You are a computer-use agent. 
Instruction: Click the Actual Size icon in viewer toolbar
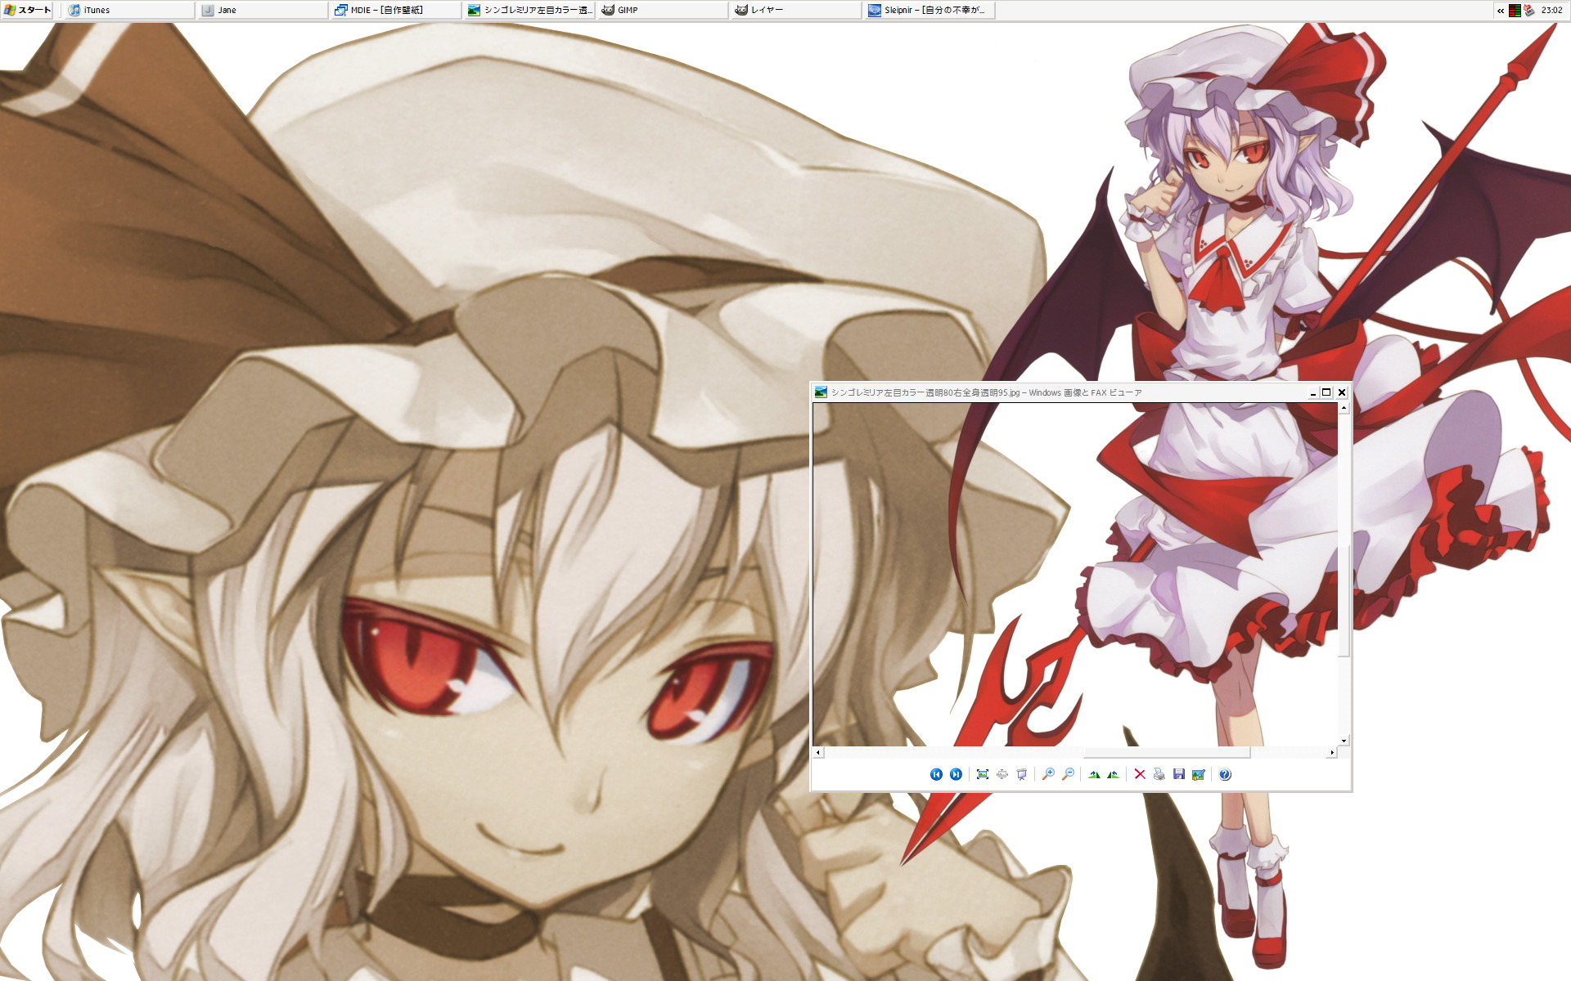click(x=1002, y=774)
